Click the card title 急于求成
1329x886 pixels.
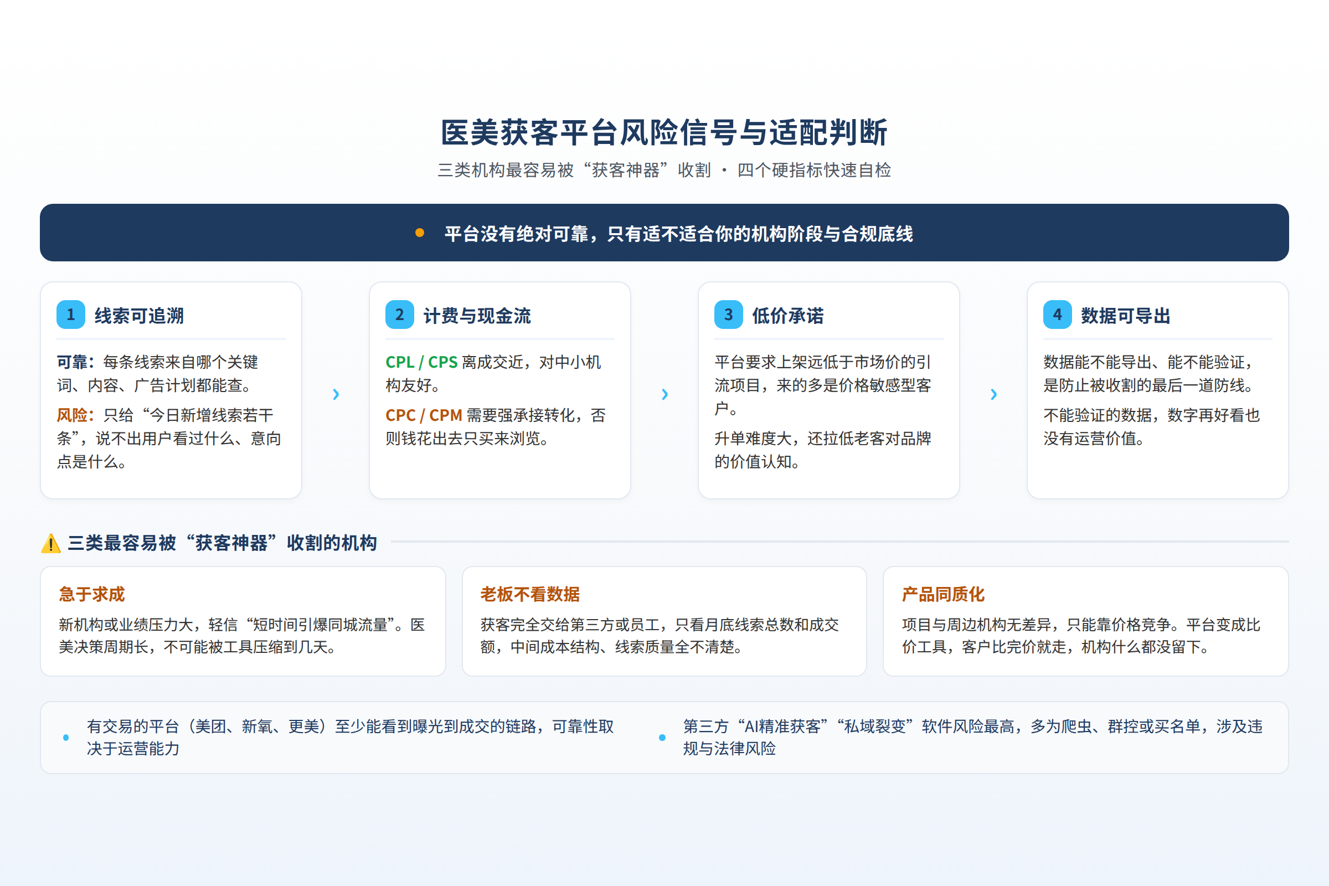pos(91,594)
